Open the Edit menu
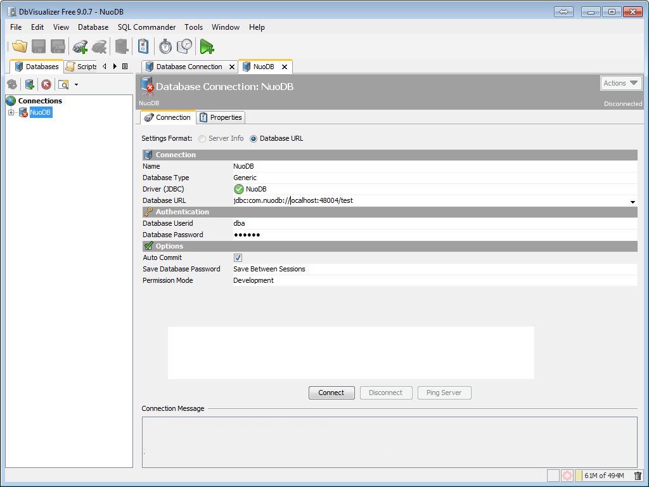This screenshot has height=487, width=649. point(37,27)
